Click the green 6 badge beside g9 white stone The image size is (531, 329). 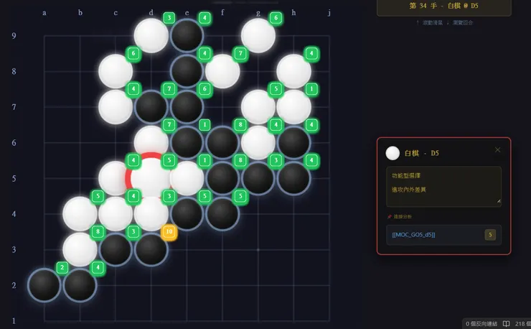click(x=276, y=18)
